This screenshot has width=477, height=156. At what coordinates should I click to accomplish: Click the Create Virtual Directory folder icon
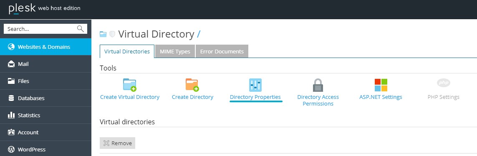click(130, 85)
